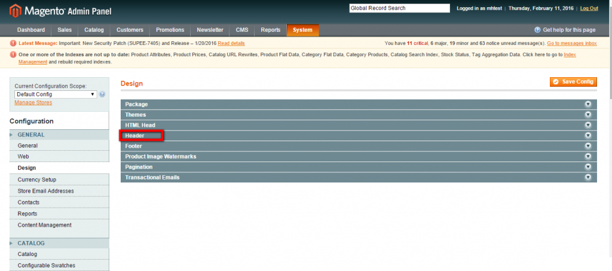
Task: Click the Manage Stores link
Action: pos(33,103)
